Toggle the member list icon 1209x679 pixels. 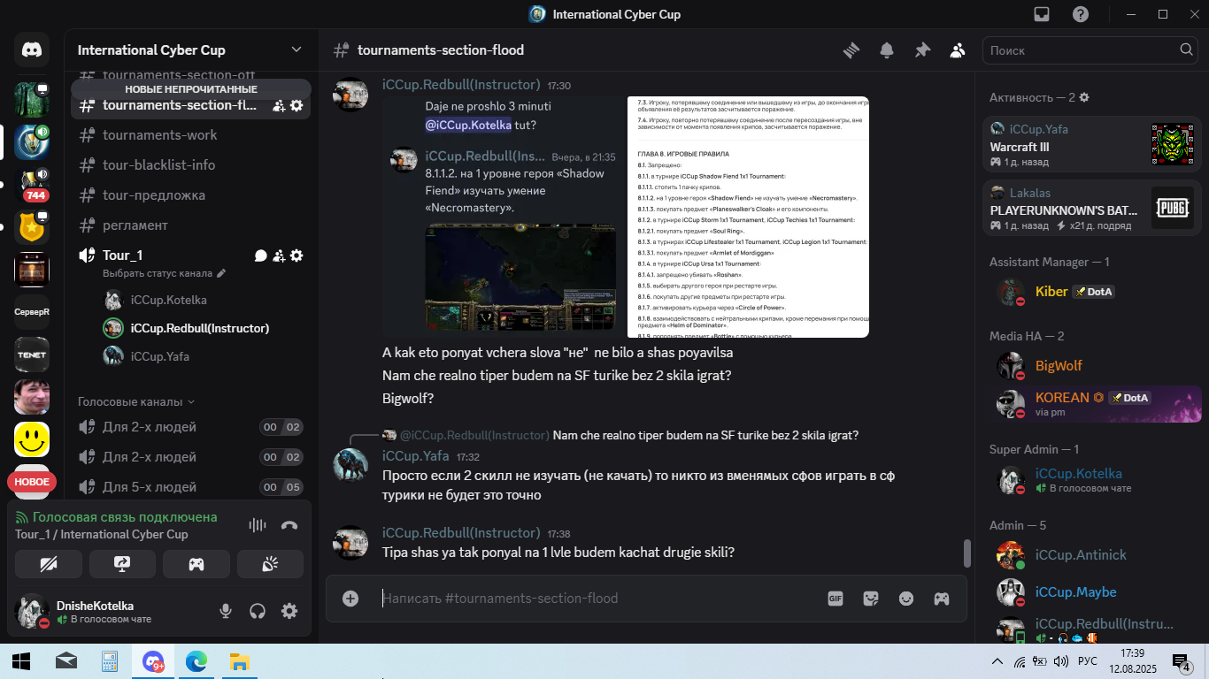[958, 50]
